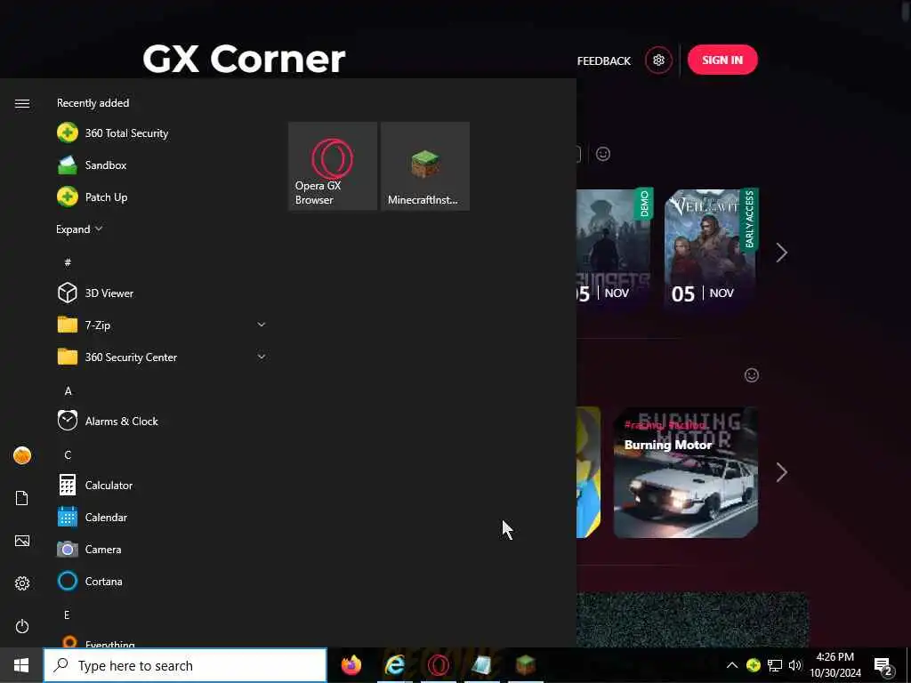Viewport: 911px width, 683px height.
Task: Open the user account avatar in Start
Action: [x=22, y=455]
